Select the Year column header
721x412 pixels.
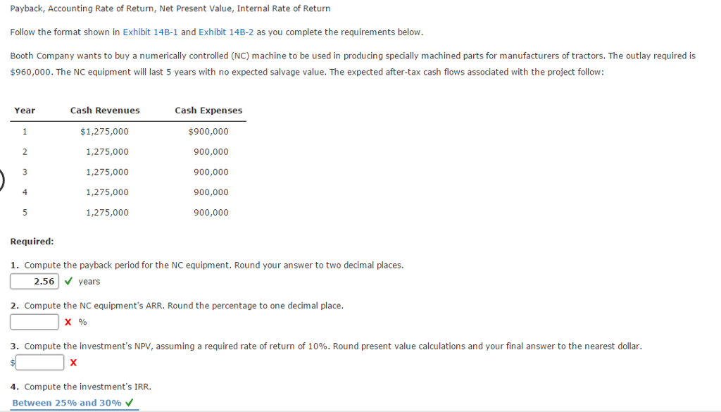pyautogui.click(x=25, y=111)
